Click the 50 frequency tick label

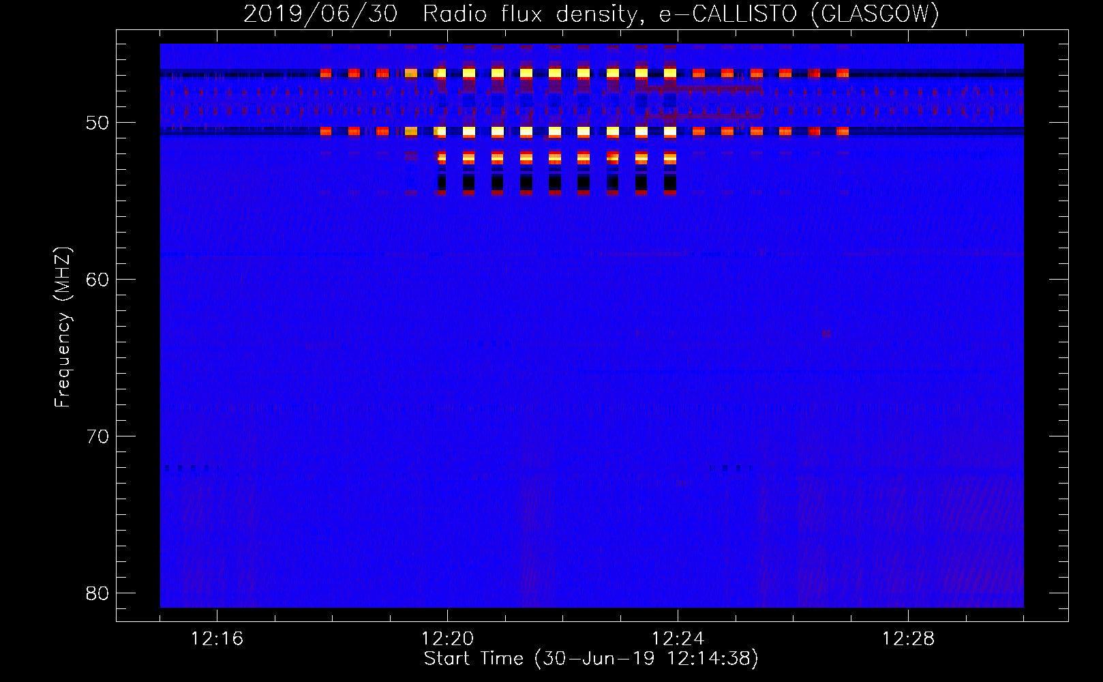(x=98, y=123)
